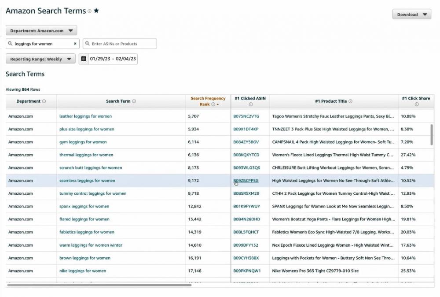Select rank value 9,172

[193, 181]
